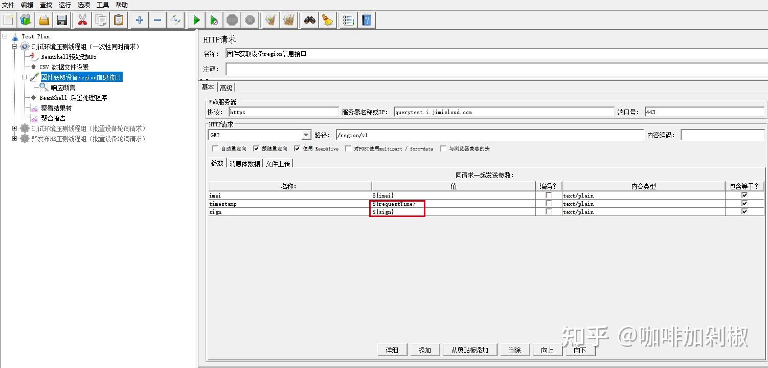Click the Search icon in the toolbar
768x368 pixels.
tap(309, 19)
